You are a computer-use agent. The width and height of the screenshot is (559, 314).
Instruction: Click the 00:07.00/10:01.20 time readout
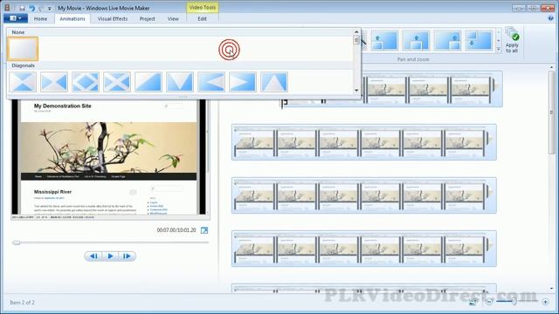point(176,230)
